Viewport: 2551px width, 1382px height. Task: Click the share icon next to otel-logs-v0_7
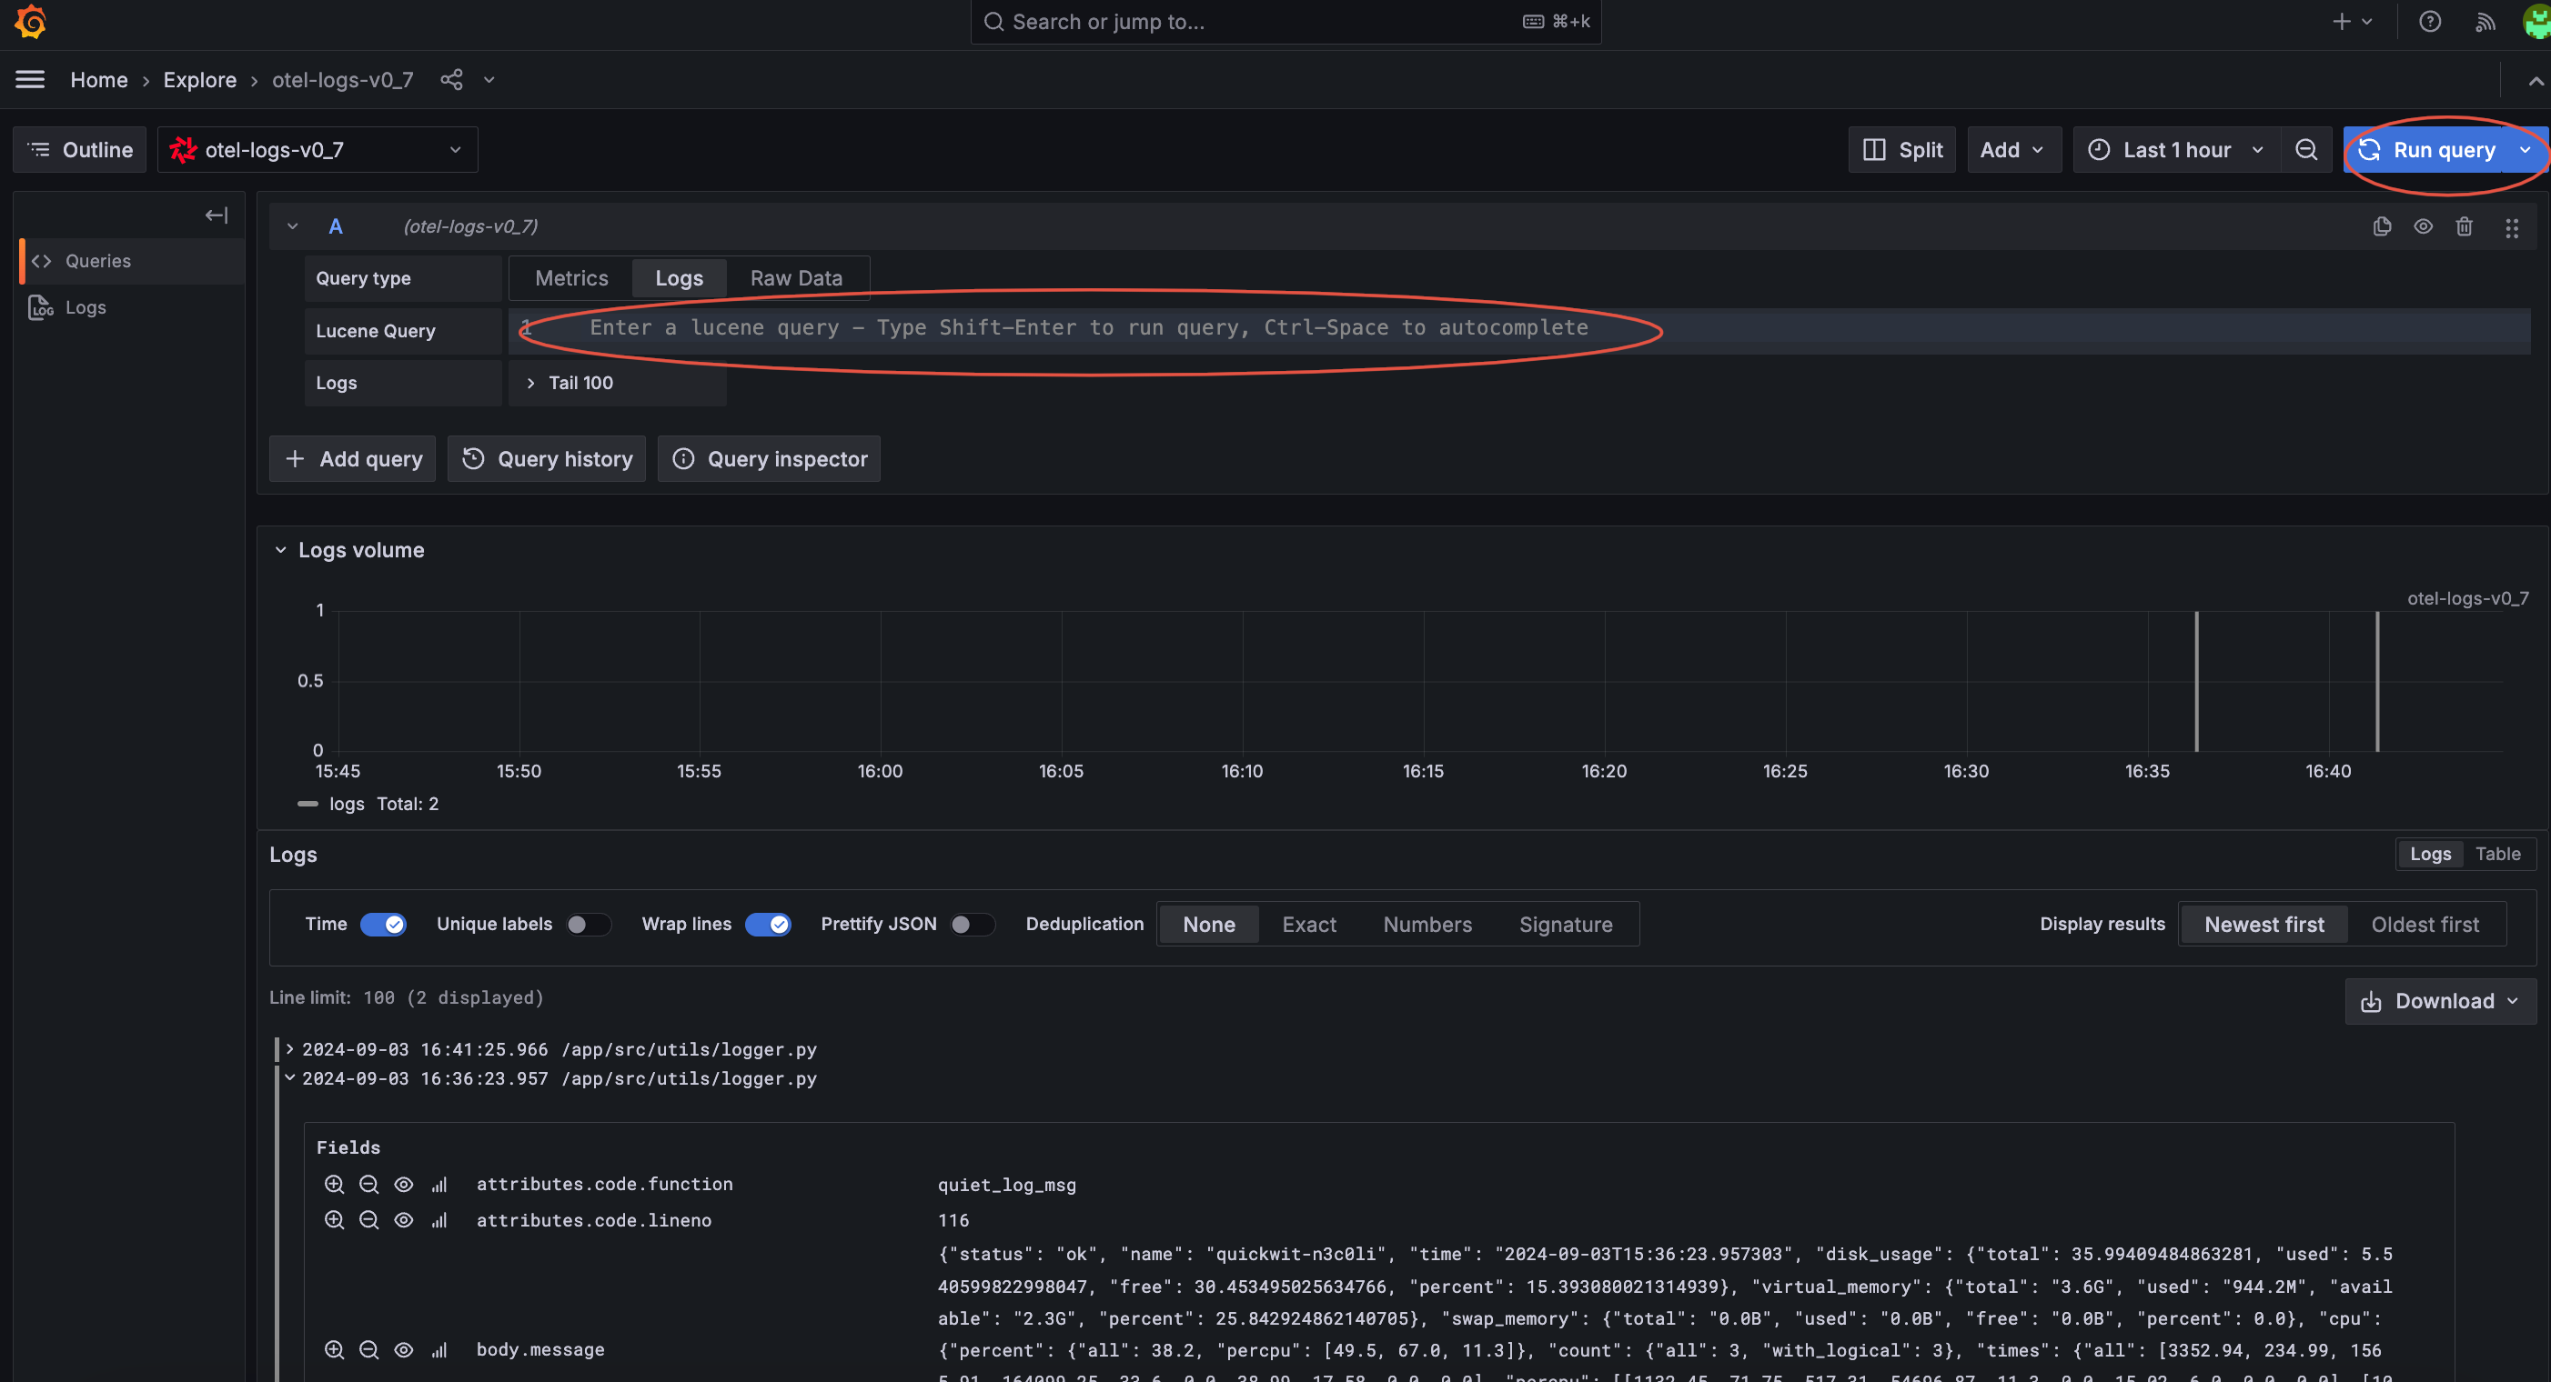[451, 79]
